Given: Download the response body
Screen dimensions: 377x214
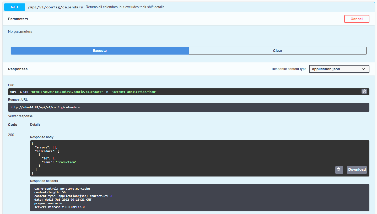Looking at the screenshot, I should tap(357, 170).
